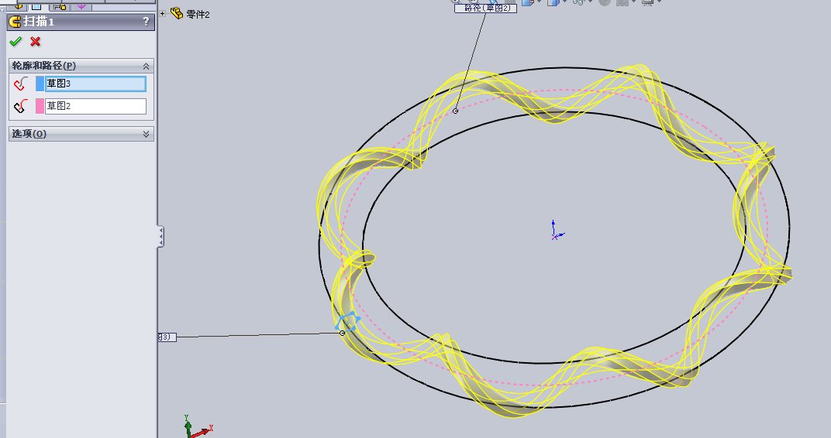Image resolution: width=831 pixels, height=438 pixels.
Task: Click the 选项(O) header label
Action: pos(29,134)
